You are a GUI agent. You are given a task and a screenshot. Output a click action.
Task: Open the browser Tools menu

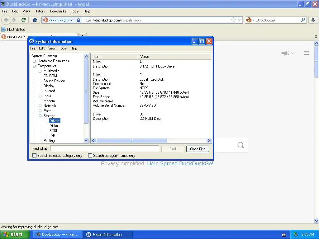click(x=75, y=11)
